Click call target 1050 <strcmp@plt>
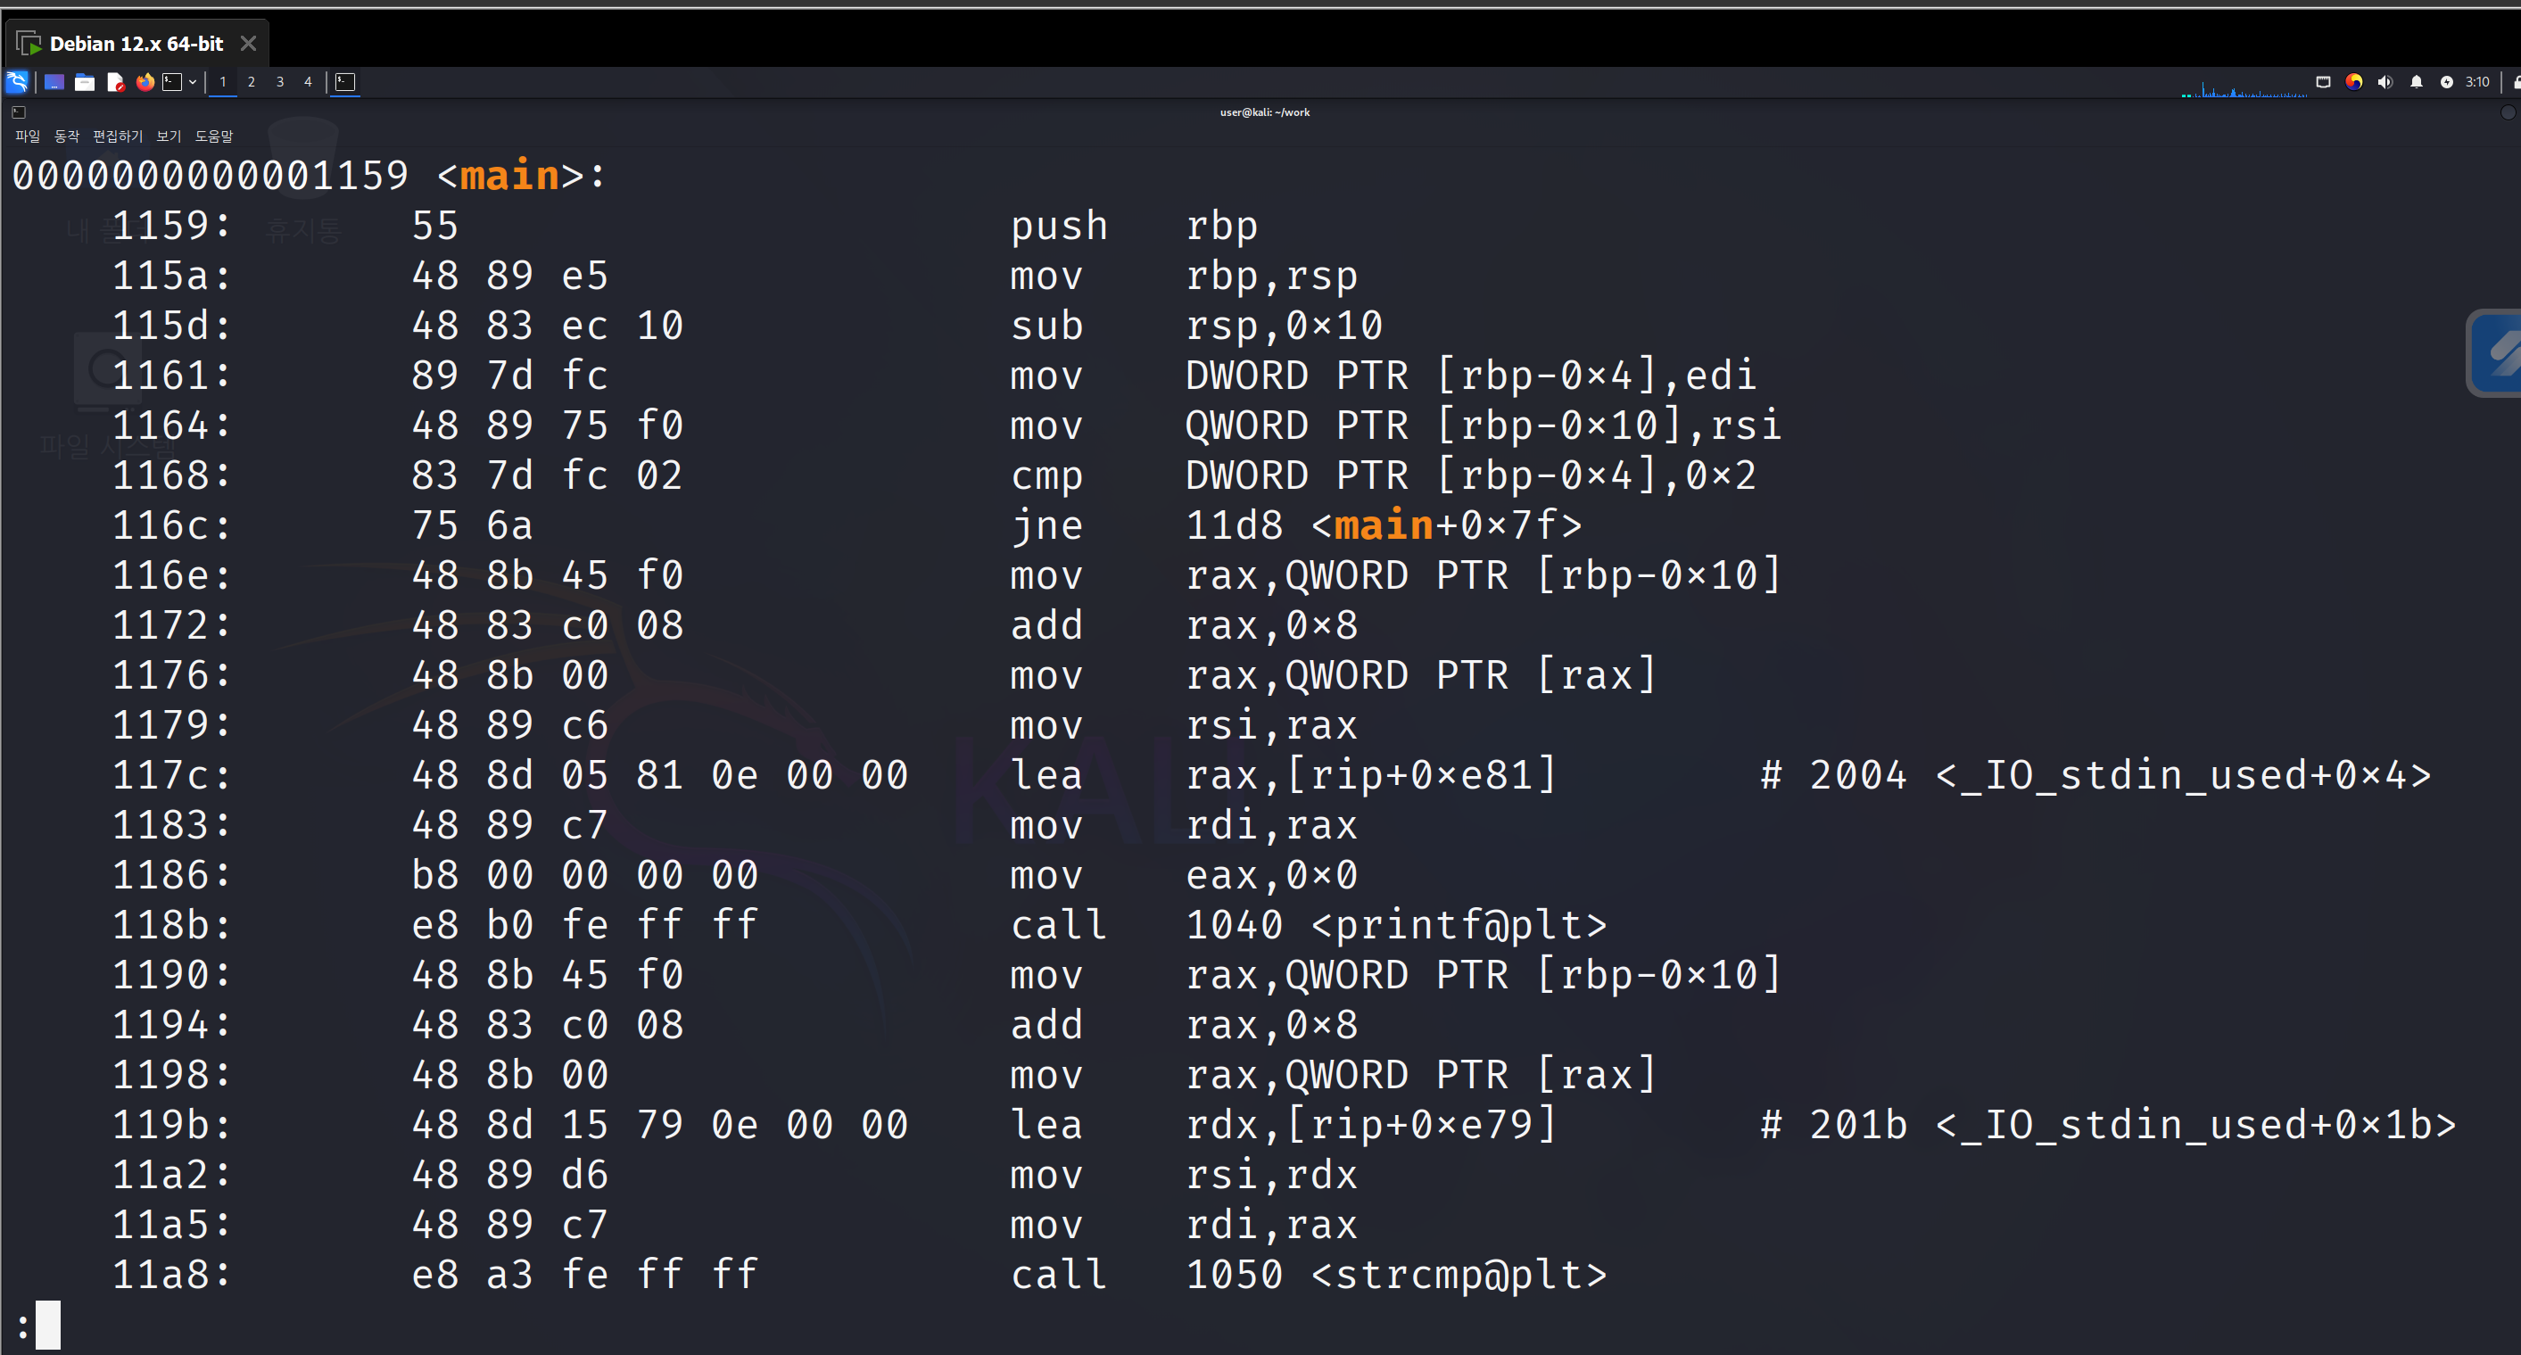The width and height of the screenshot is (2521, 1355). click(x=1396, y=1276)
